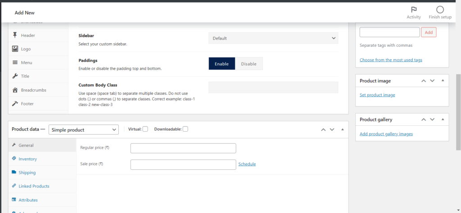This screenshot has height=213, width=461.
Task: Open the Sidebar Default dropdown
Action: click(273, 38)
